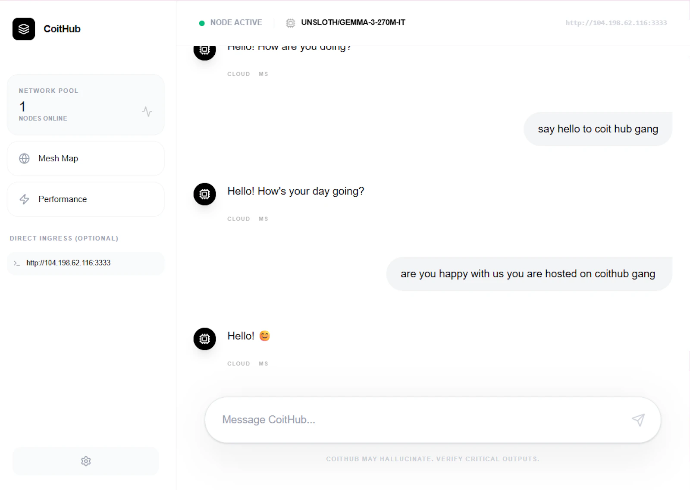Click the CoitHub logo icon
The height and width of the screenshot is (490, 690).
click(x=24, y=29)
